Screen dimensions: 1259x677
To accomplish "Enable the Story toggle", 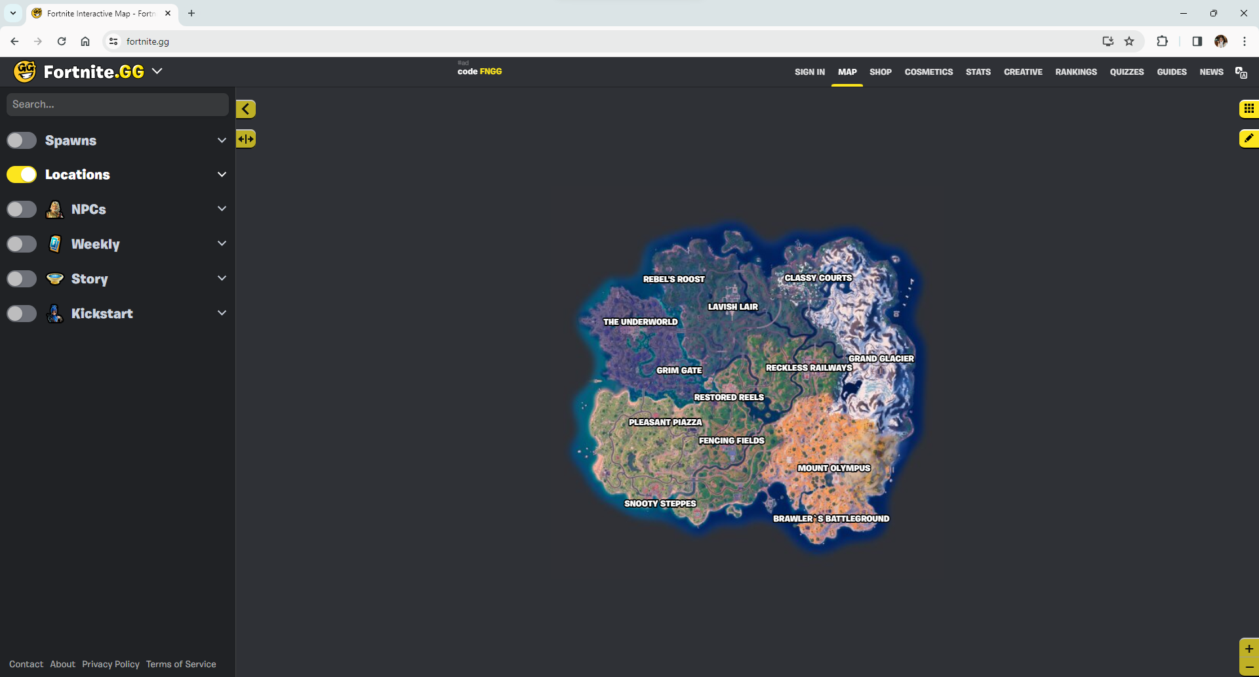I will click(22, 279).
